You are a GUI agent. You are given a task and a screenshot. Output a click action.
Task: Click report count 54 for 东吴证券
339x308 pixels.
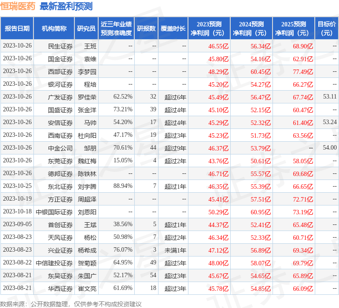pyautogui.click(x=153, y=275)
